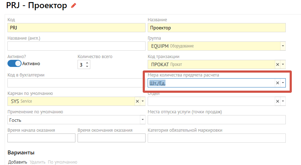
Task: Expand the Группа dropdown list
Action: coord(283,46)
